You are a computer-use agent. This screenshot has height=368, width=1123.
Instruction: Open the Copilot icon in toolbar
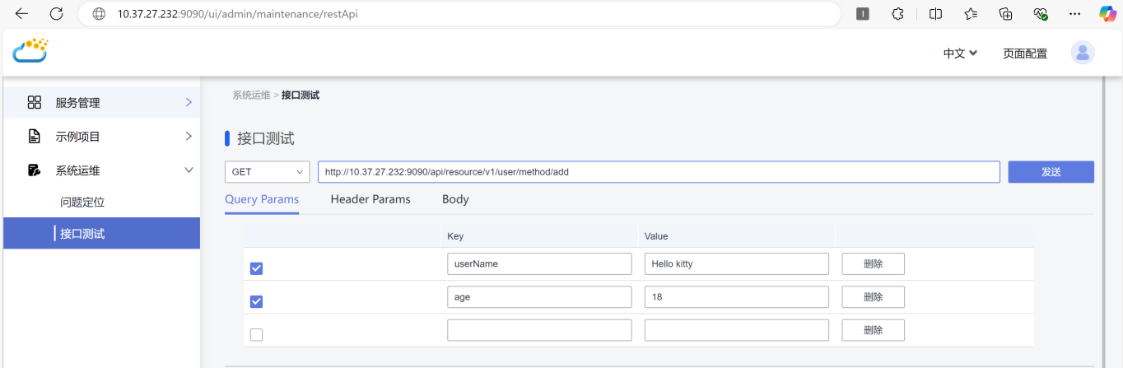pyautogui.click(x=1108, y=14)
